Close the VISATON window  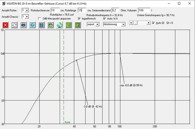click(x=189, y=4)
